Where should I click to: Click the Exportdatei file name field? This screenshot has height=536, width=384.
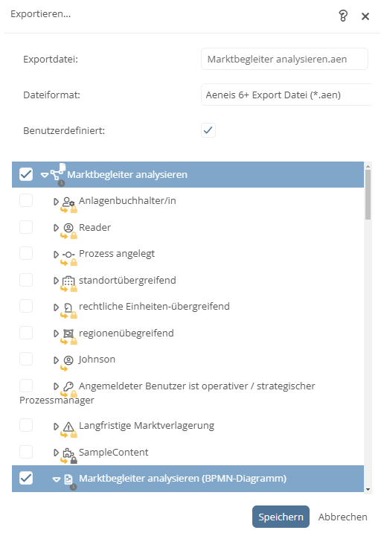(284, 59)
